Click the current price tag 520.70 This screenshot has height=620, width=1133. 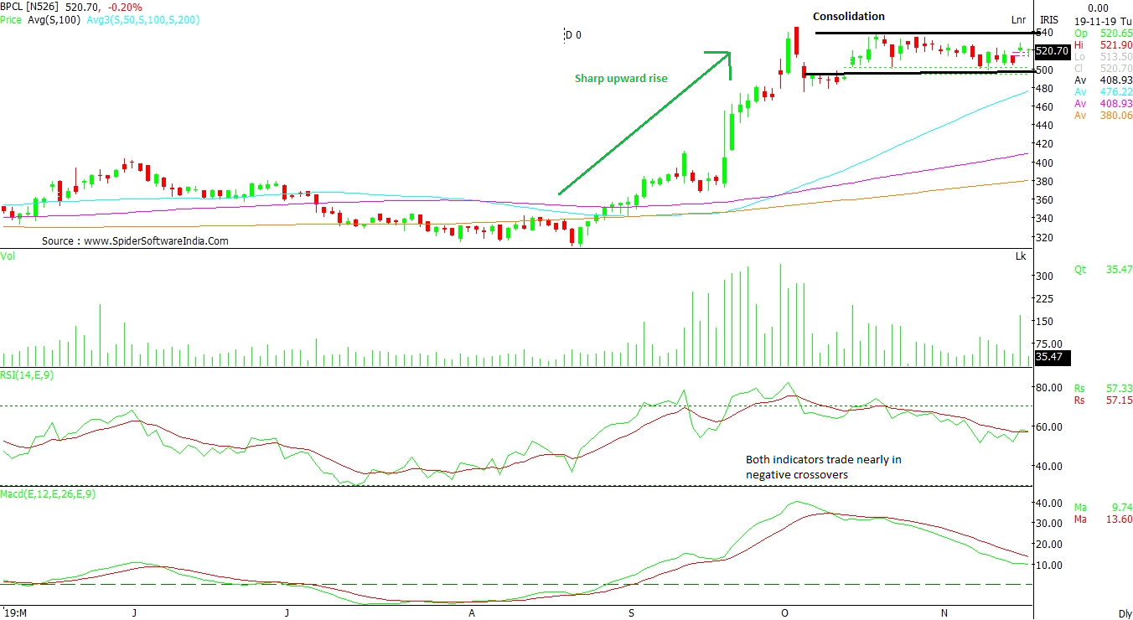[1053, 51]
